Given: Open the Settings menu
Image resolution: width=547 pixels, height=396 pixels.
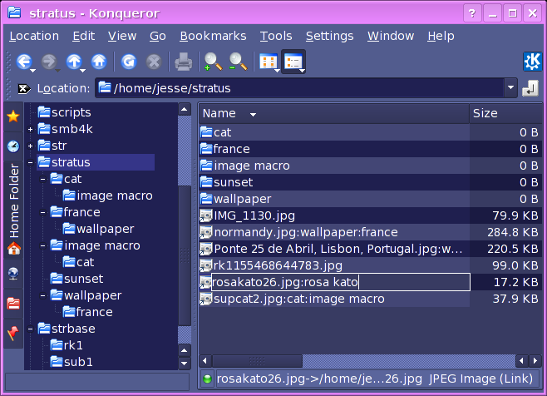Looking at the screenshot, I should (330, 36).
